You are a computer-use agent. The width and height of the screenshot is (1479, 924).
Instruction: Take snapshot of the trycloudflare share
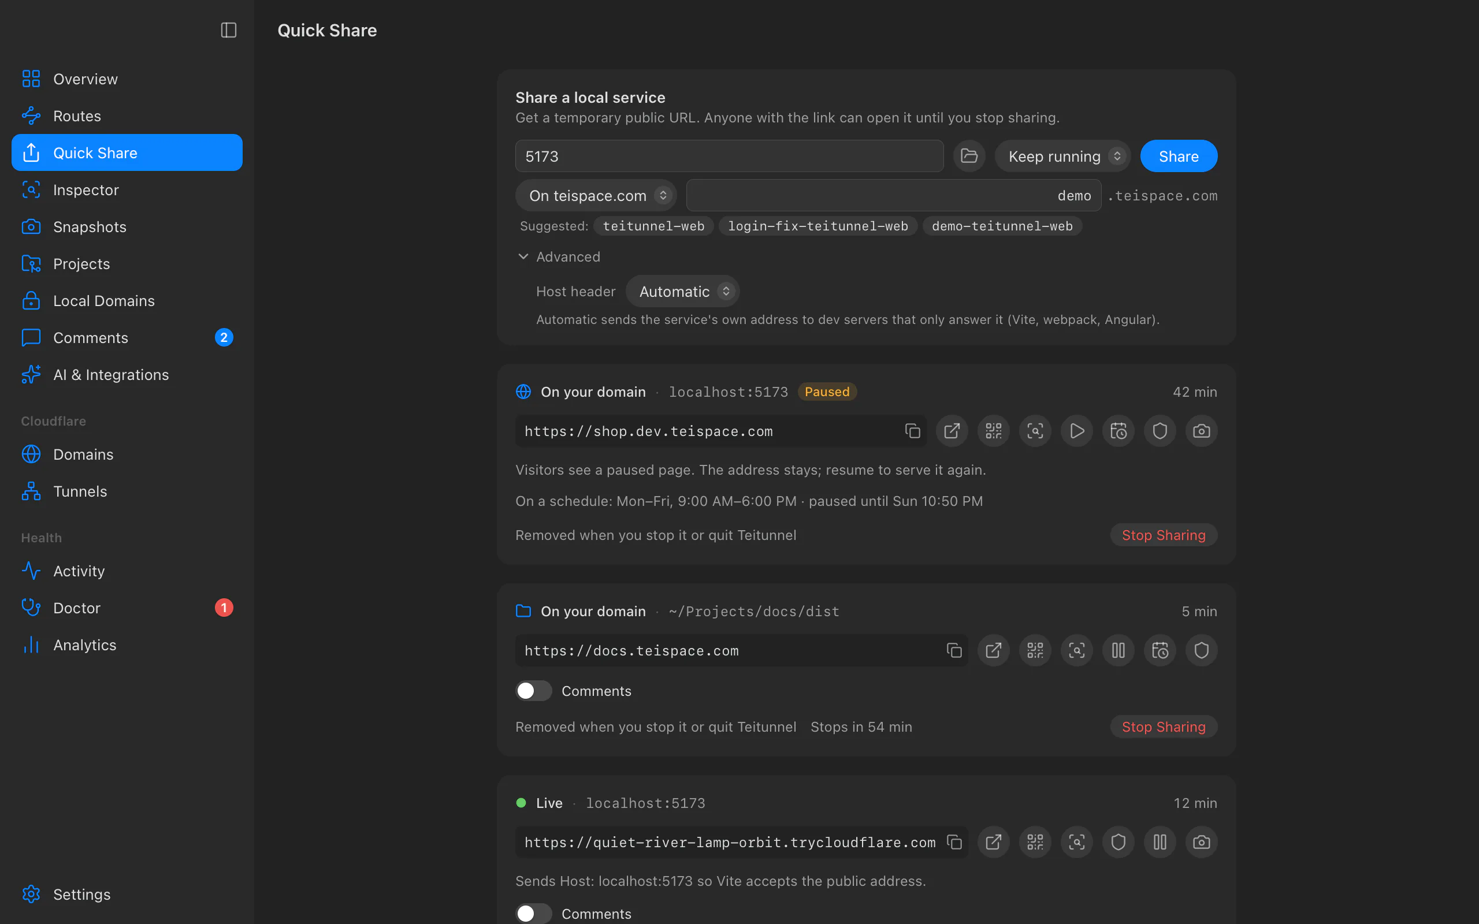coord(1201,842)
